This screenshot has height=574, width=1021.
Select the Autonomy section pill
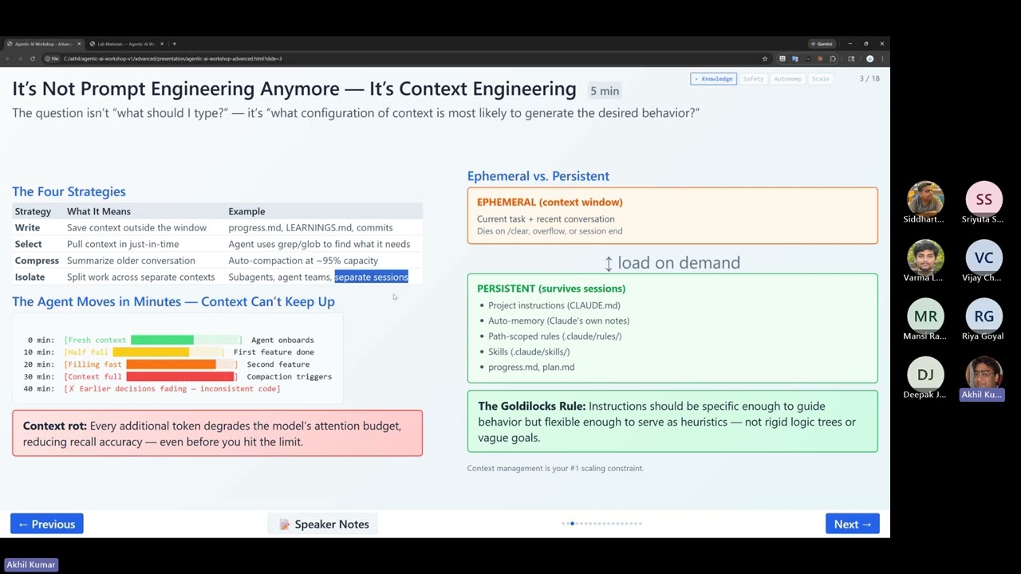pos(787,79)
